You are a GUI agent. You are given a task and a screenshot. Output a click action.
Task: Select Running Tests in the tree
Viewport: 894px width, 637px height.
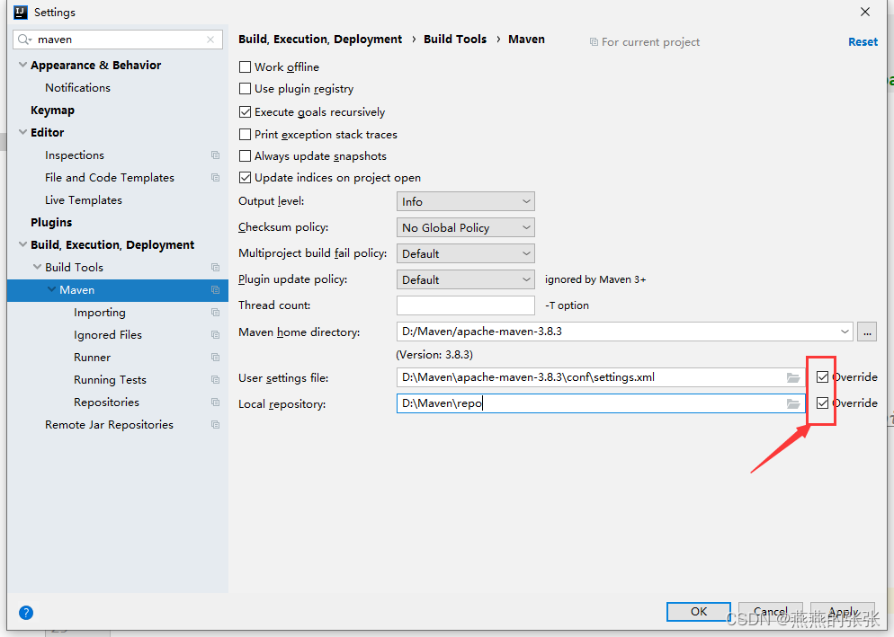tap(110, 379)
